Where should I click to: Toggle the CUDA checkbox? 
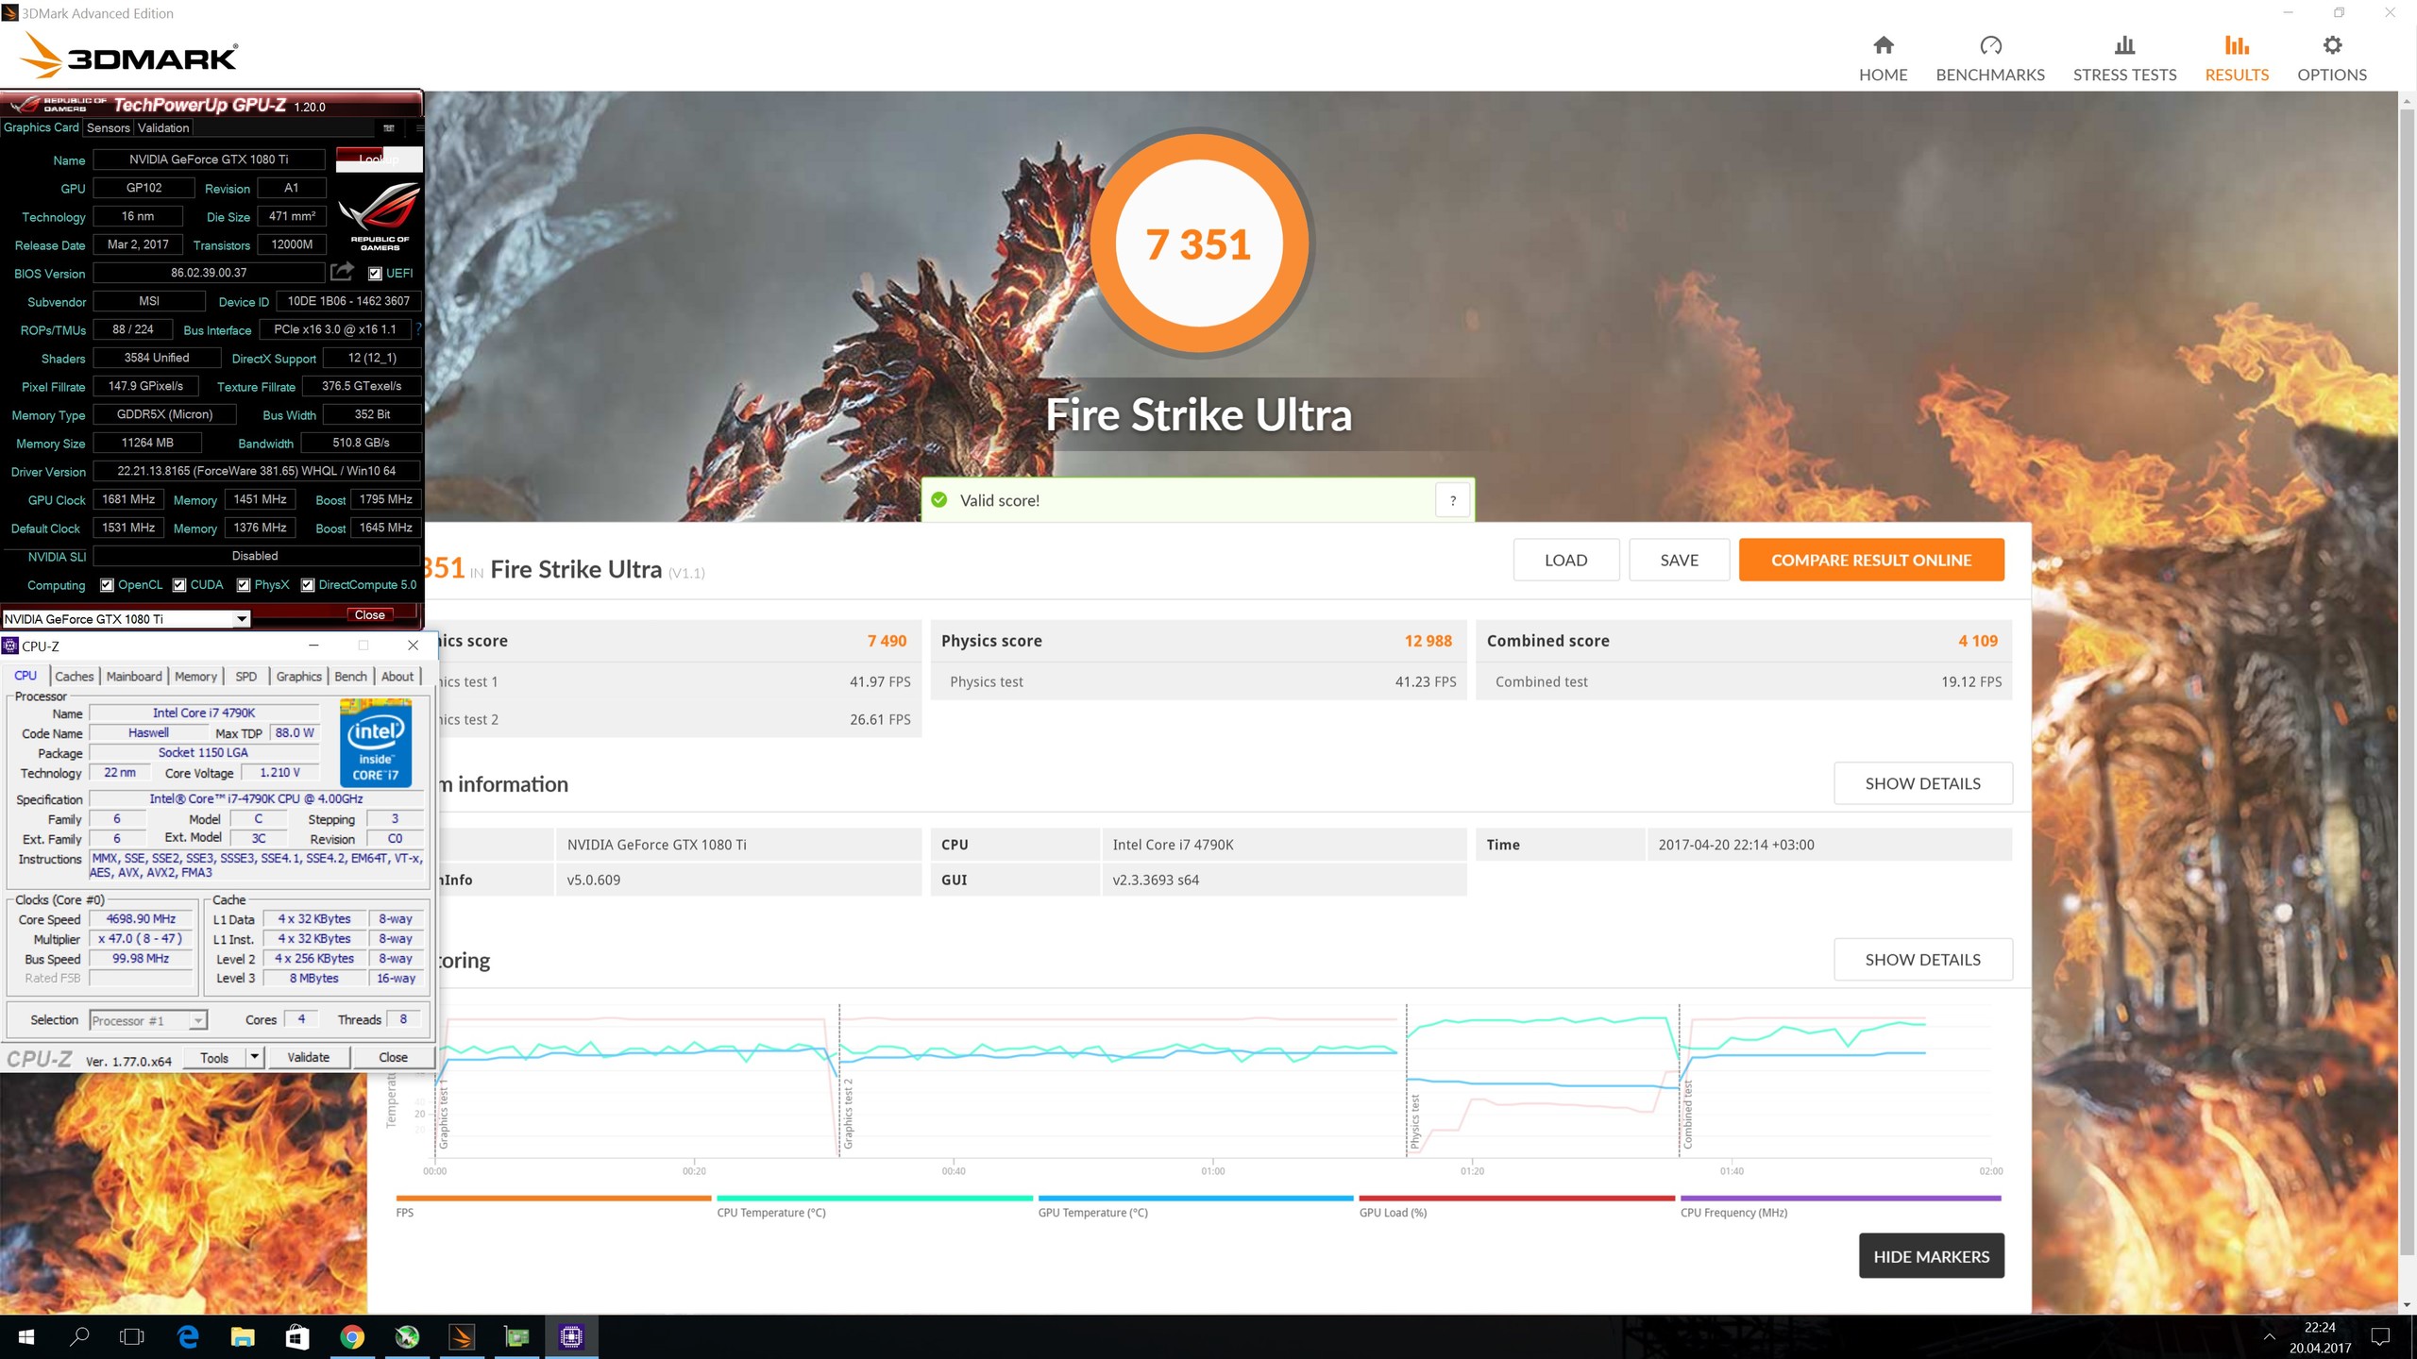click(x=179, y=585)
